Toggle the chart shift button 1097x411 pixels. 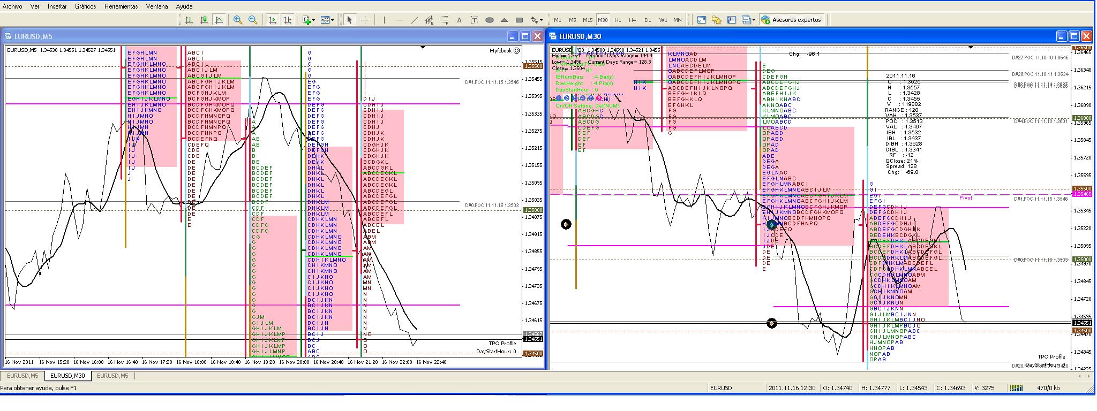tap(288, 20)
